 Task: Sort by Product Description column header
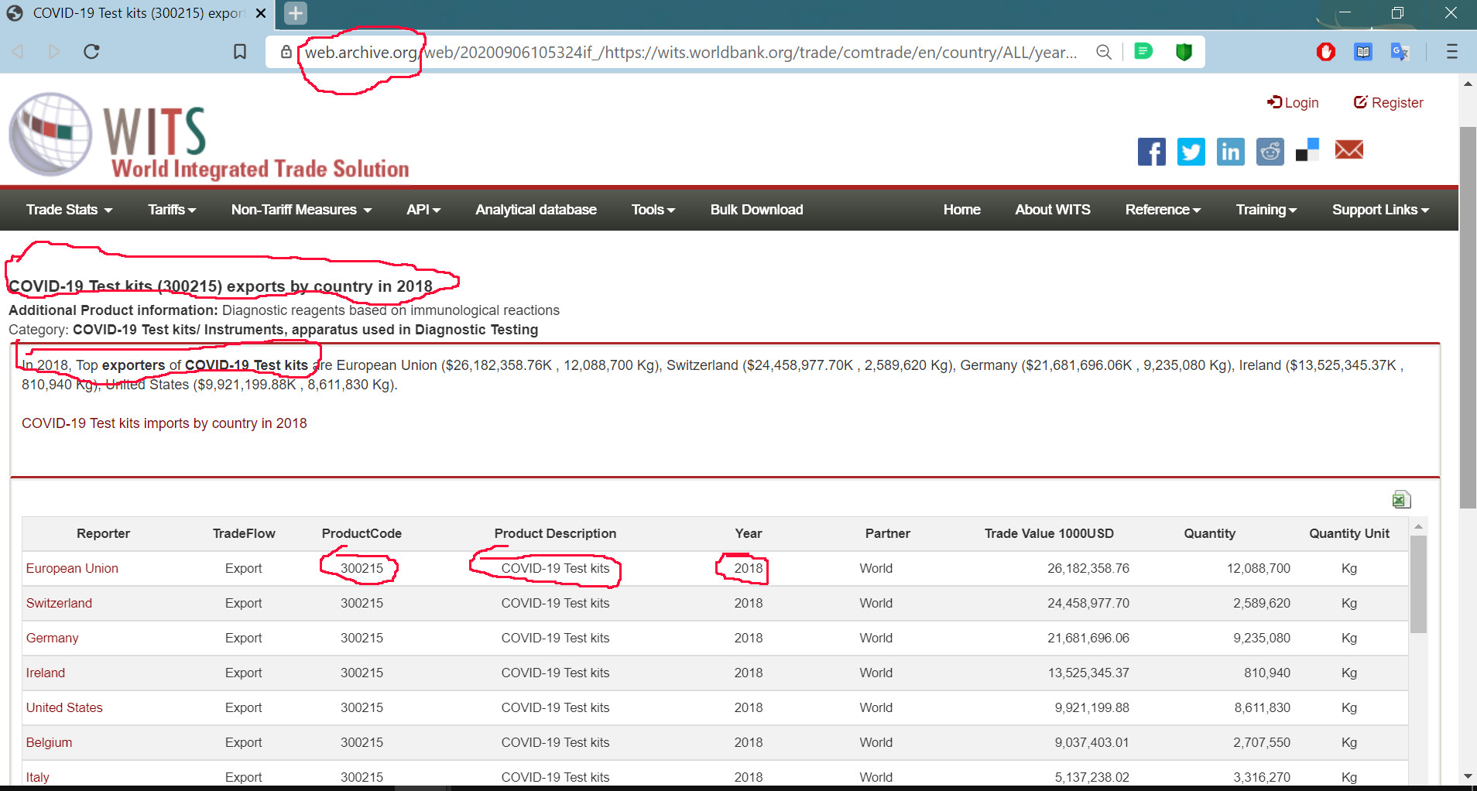coord(555,533)
